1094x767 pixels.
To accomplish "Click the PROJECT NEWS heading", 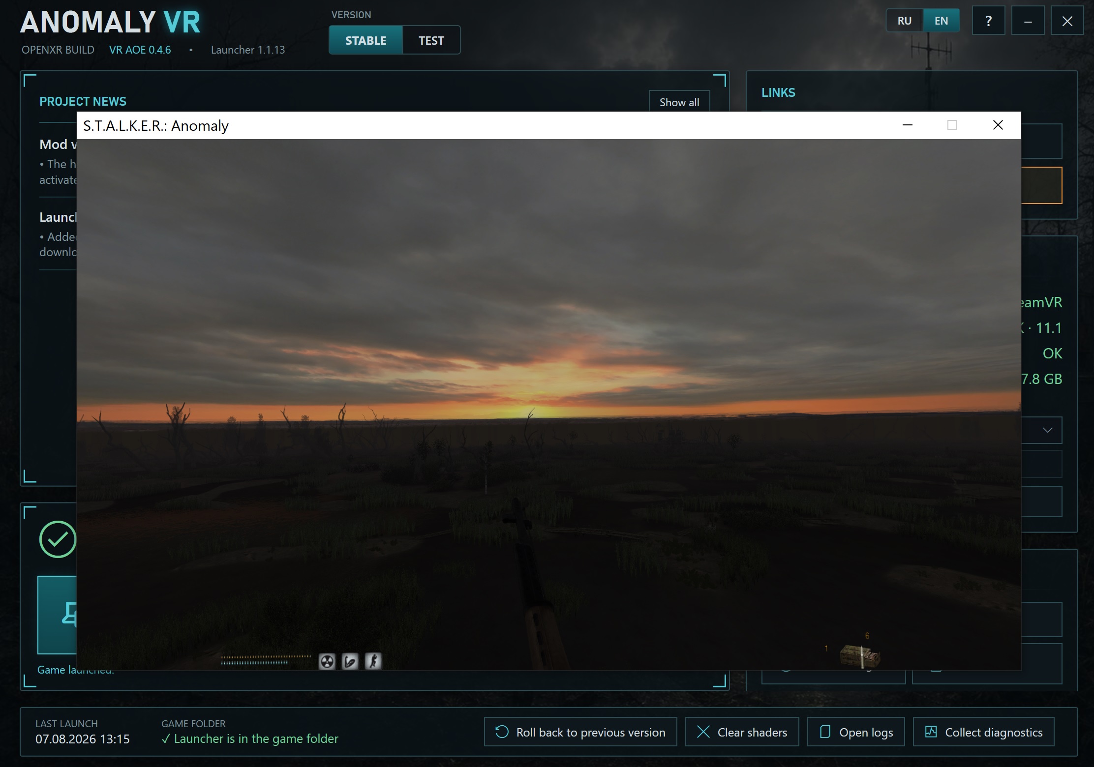I will [83, 101].
